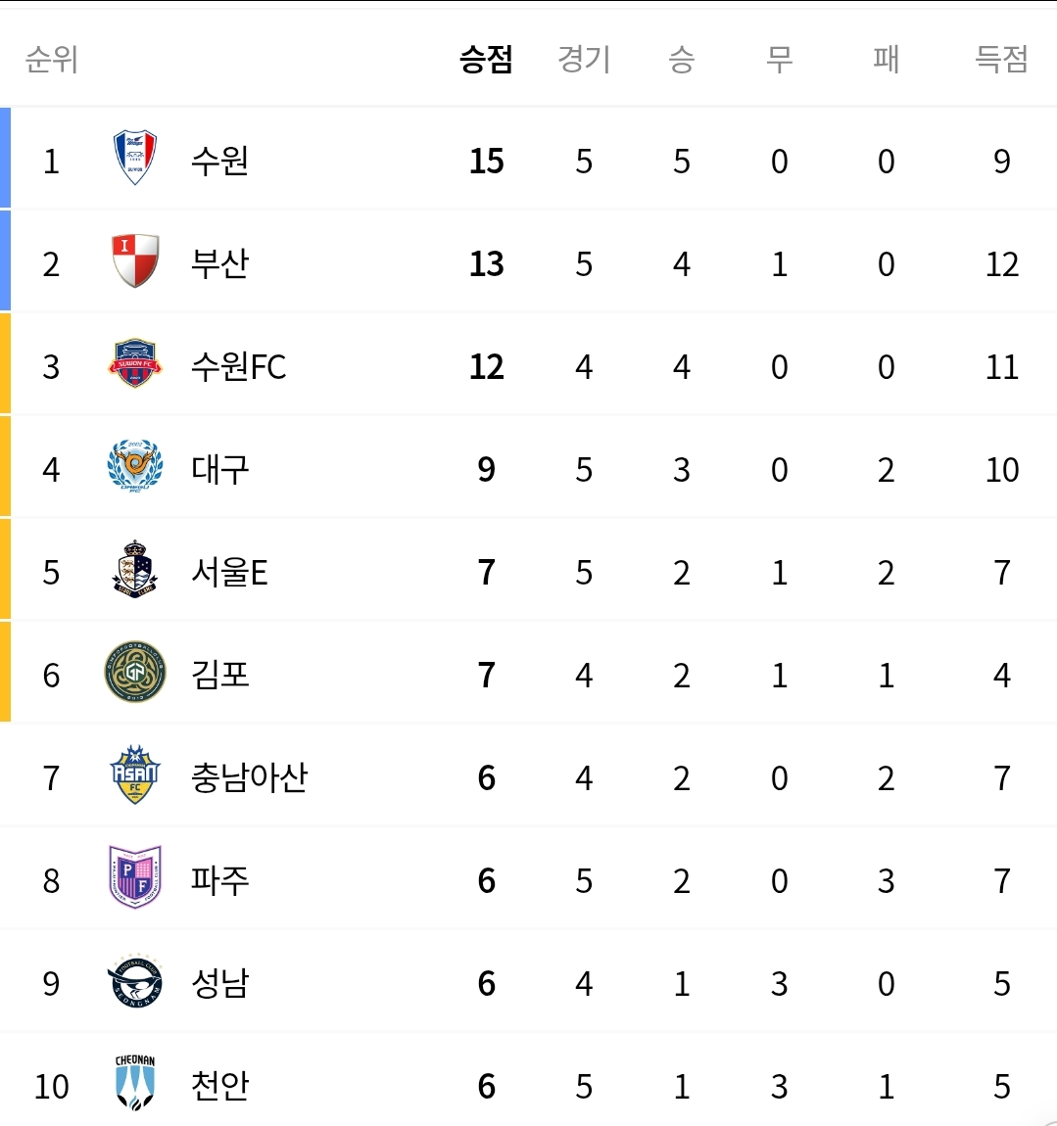Image resolution: width=1057 pixels, height=1126 pixels.
Task: Open the 서울E team link
Action: point(229,572)
